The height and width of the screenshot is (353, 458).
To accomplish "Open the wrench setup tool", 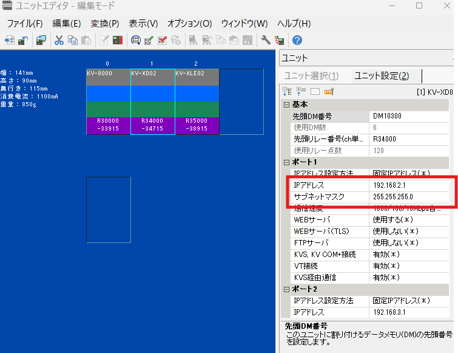I will click(266, 40).
